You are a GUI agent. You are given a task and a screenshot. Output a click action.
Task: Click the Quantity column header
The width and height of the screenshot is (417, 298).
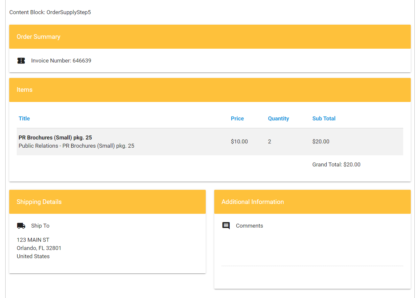point(278,118)
